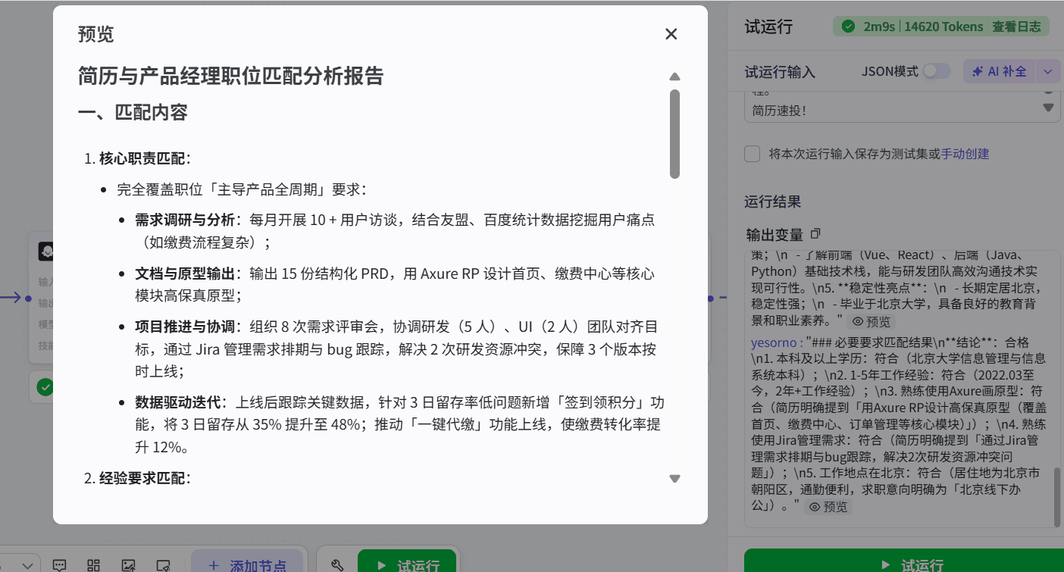The width and height of the screenshot is (1064, 572).
Task: Click the component layout icon in the toolbar
Action: [93, 564]
